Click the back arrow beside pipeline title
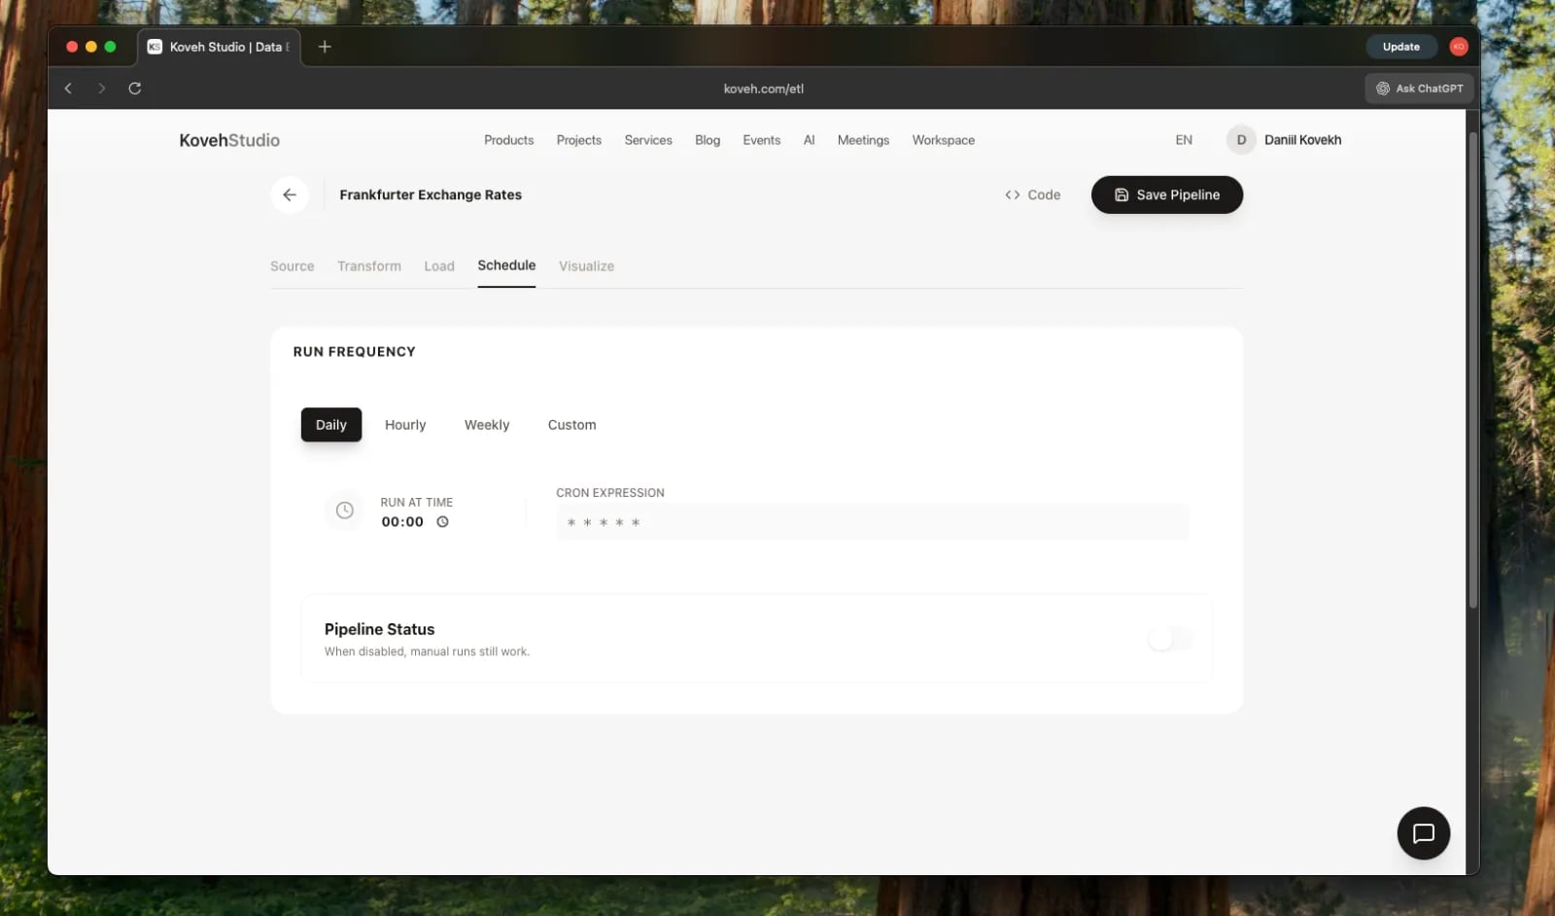Viewport: 1555px width, 916px height. point(290,194)
